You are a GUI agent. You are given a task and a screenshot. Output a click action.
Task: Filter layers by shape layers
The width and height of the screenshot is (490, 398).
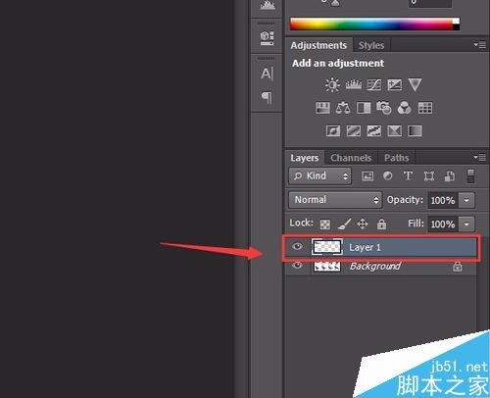429,176
